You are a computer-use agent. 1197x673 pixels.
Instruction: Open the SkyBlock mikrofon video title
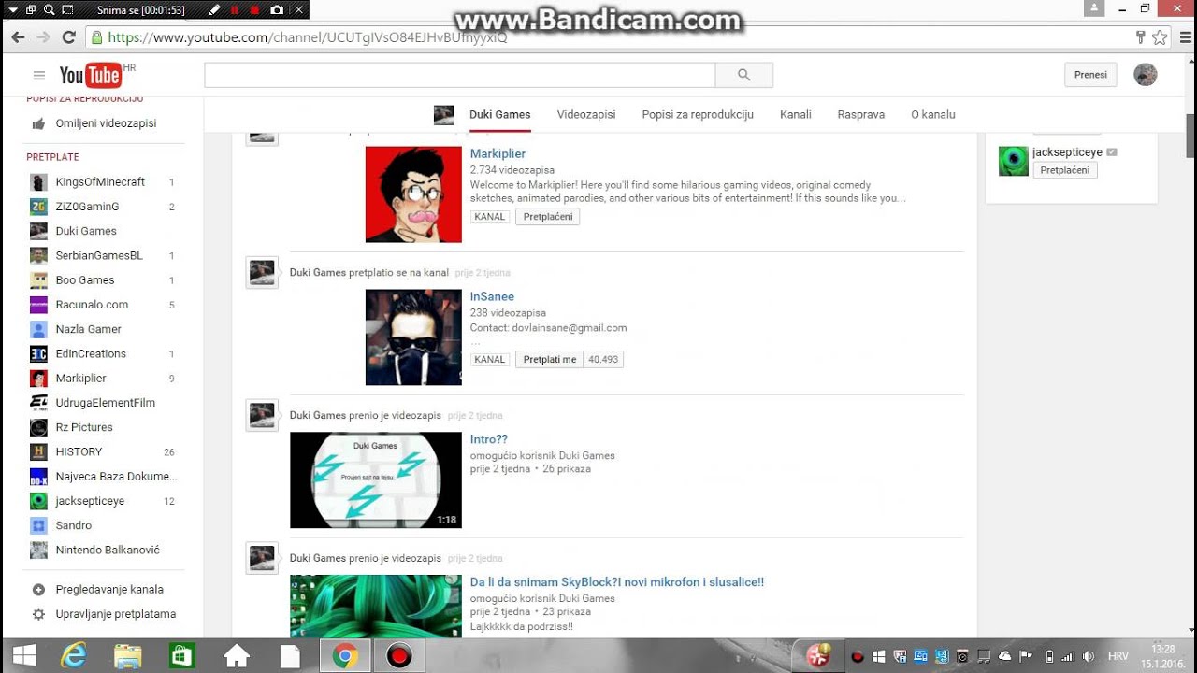[617, 582]
